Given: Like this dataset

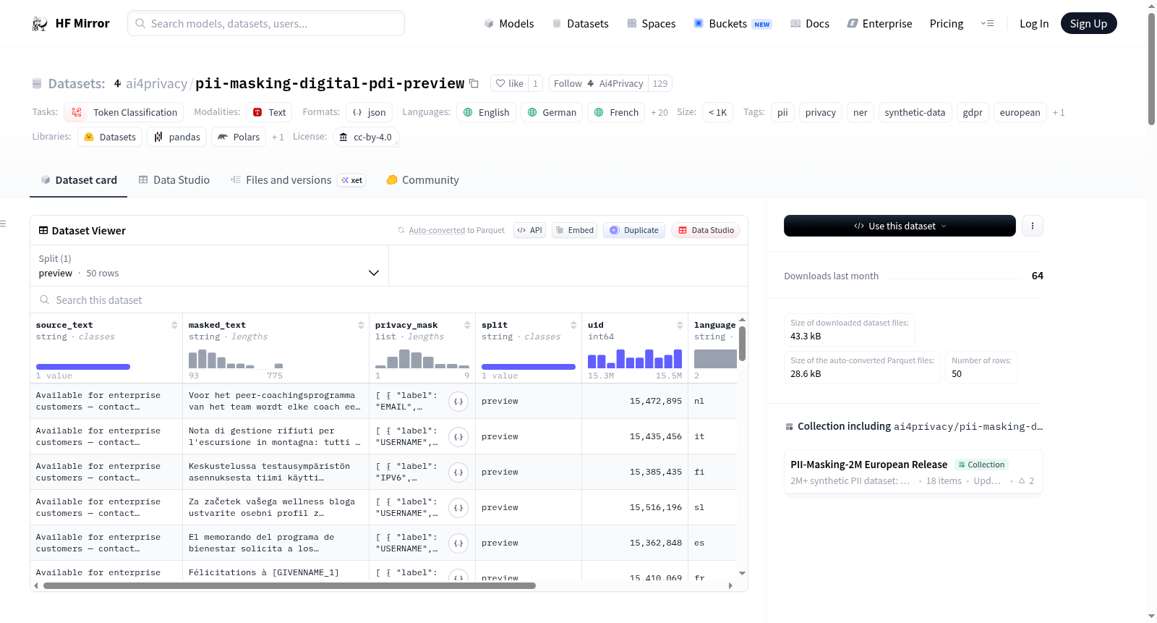Looking at the screenshot, I should pyautogui.click(x=509, y=83).
